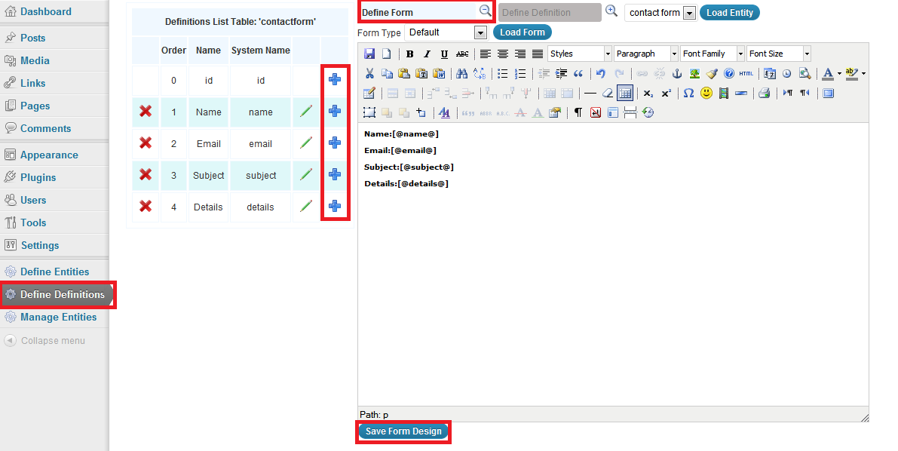Insert an ordered numbered list

(x=520, y=73)
